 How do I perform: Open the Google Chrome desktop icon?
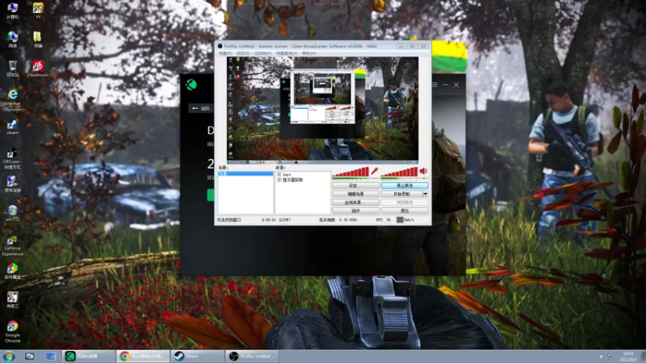pos(12,332)
